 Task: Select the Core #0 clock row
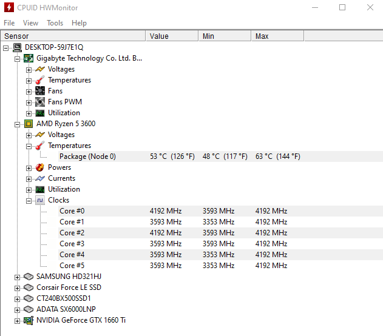220,211
